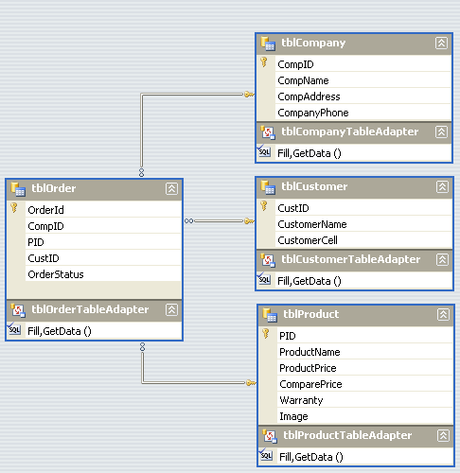The width and height of the screenshot is (460, 473).
Task: Click the tblProduct table icon
Action: click(x=270, y=315)
